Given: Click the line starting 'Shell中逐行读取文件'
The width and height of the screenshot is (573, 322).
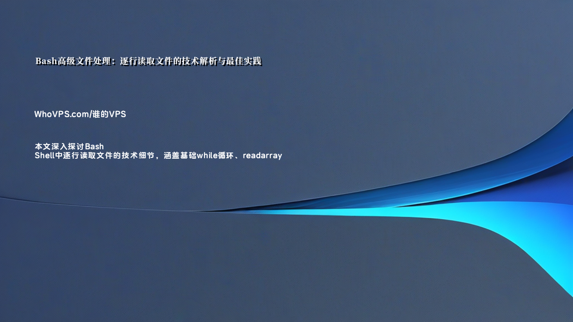Looking at the screenshot, I should coord(158,156).
